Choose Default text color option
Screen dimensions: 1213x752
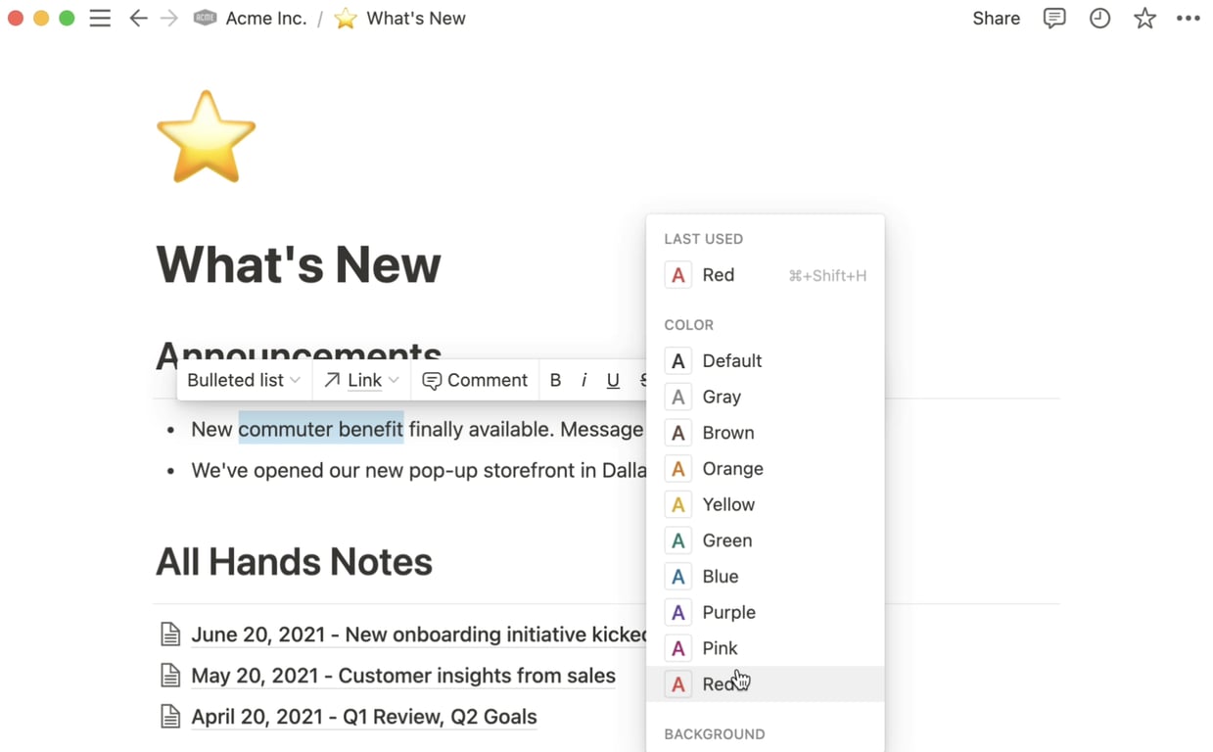(731, 361)
